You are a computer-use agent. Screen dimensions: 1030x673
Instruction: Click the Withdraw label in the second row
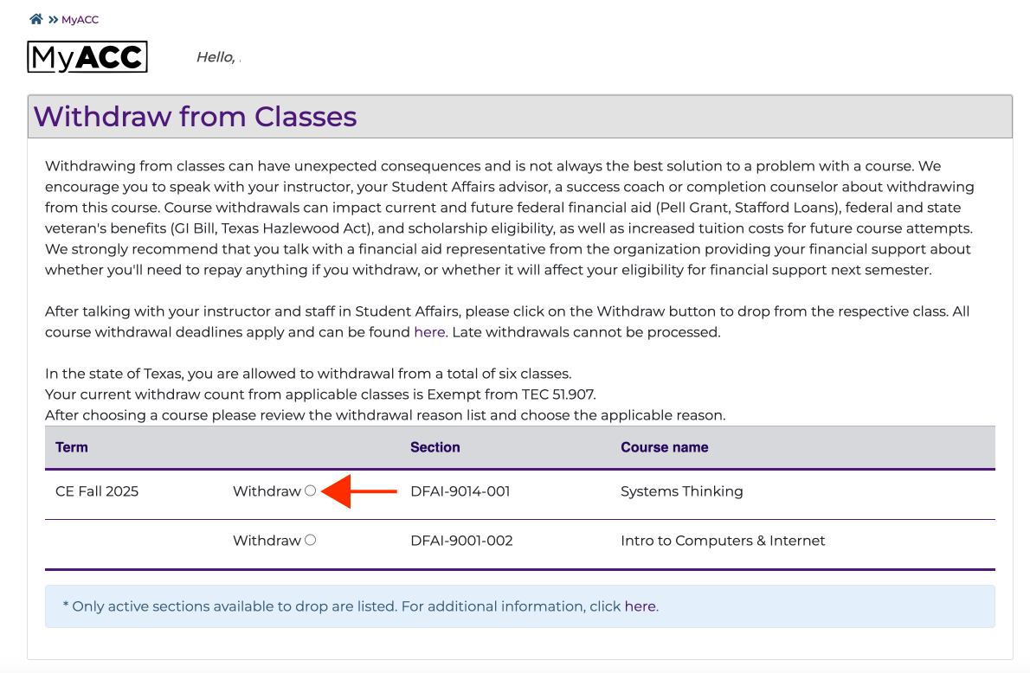pos(267,540)
